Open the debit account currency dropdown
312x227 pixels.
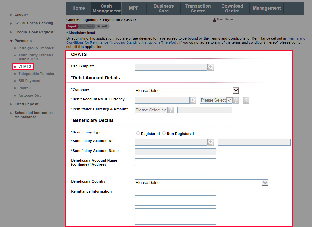[216, 100]
